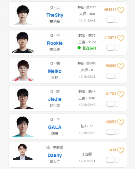135x169 pixels.
Task: Open JieJie's profile via name
Action: click(x=55, y=99)
